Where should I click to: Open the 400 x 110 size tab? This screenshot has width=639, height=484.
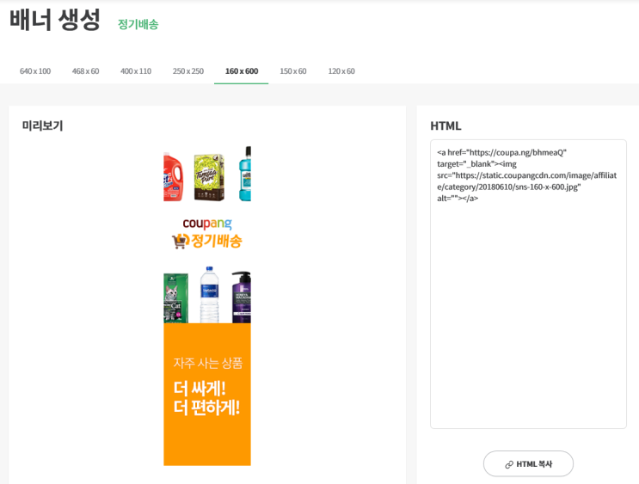(136, 71)
